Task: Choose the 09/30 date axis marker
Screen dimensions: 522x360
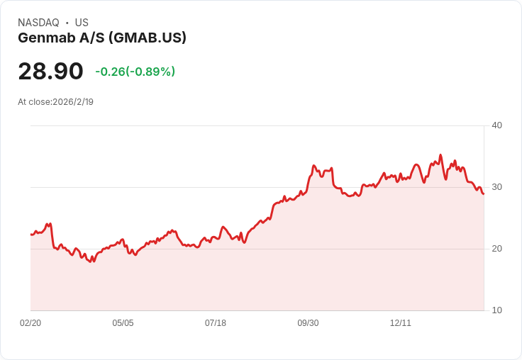Action: pos(308,323)
